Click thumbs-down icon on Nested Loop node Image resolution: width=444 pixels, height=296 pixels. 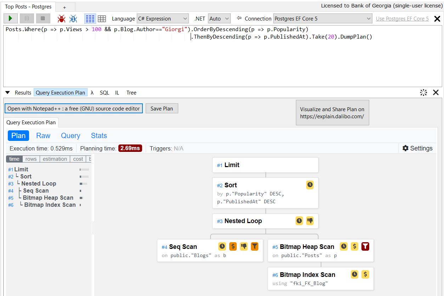(310, 221)
